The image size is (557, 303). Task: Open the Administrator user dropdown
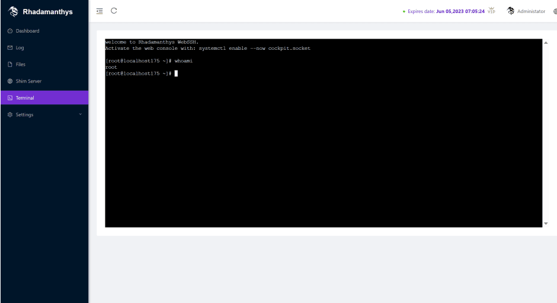tap(530, 11)
